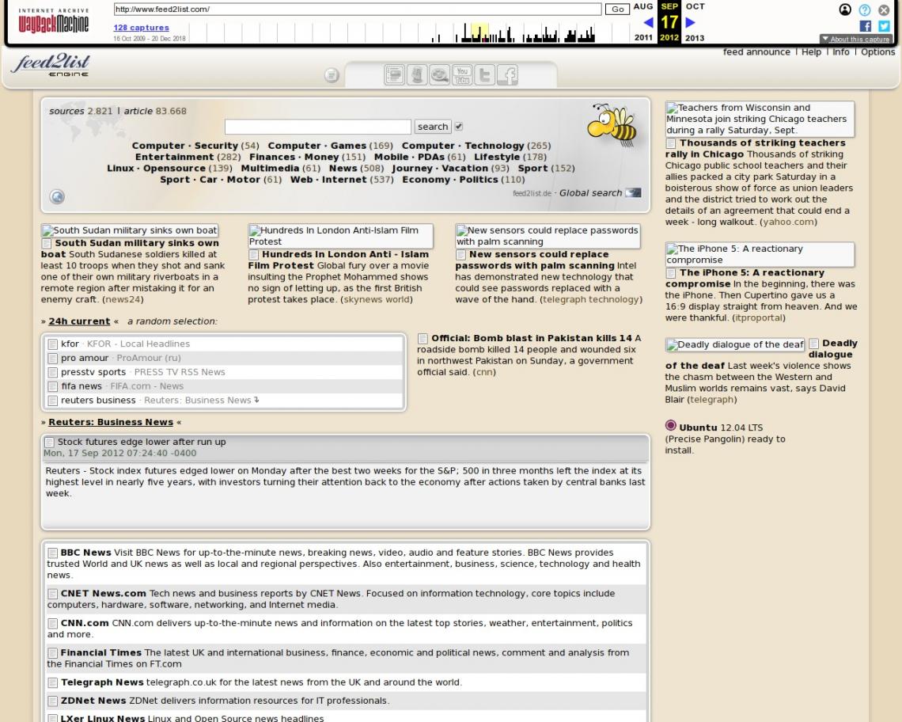Click the Hundreds In London Anti-Islam Film Protest thumbnail

click(x=340, y=236)
